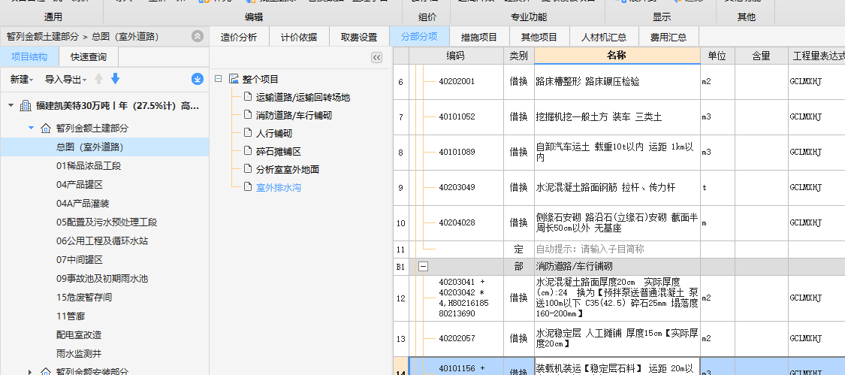Select the 项目结构 tab
Image resolution: width=845 pixels, height=375 pixels.
[x=29, y=56]
